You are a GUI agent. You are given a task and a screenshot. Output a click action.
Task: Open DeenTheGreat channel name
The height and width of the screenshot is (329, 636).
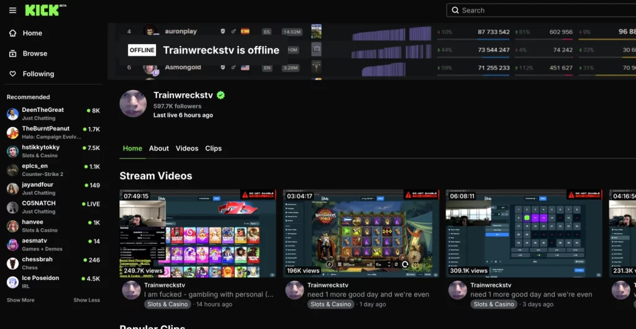[x=43, y=109]
